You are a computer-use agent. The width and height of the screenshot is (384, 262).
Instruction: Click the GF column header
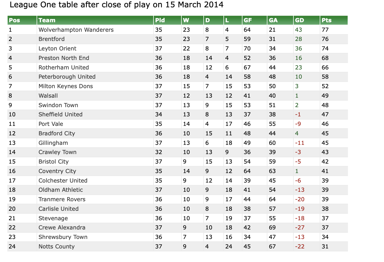248,20
